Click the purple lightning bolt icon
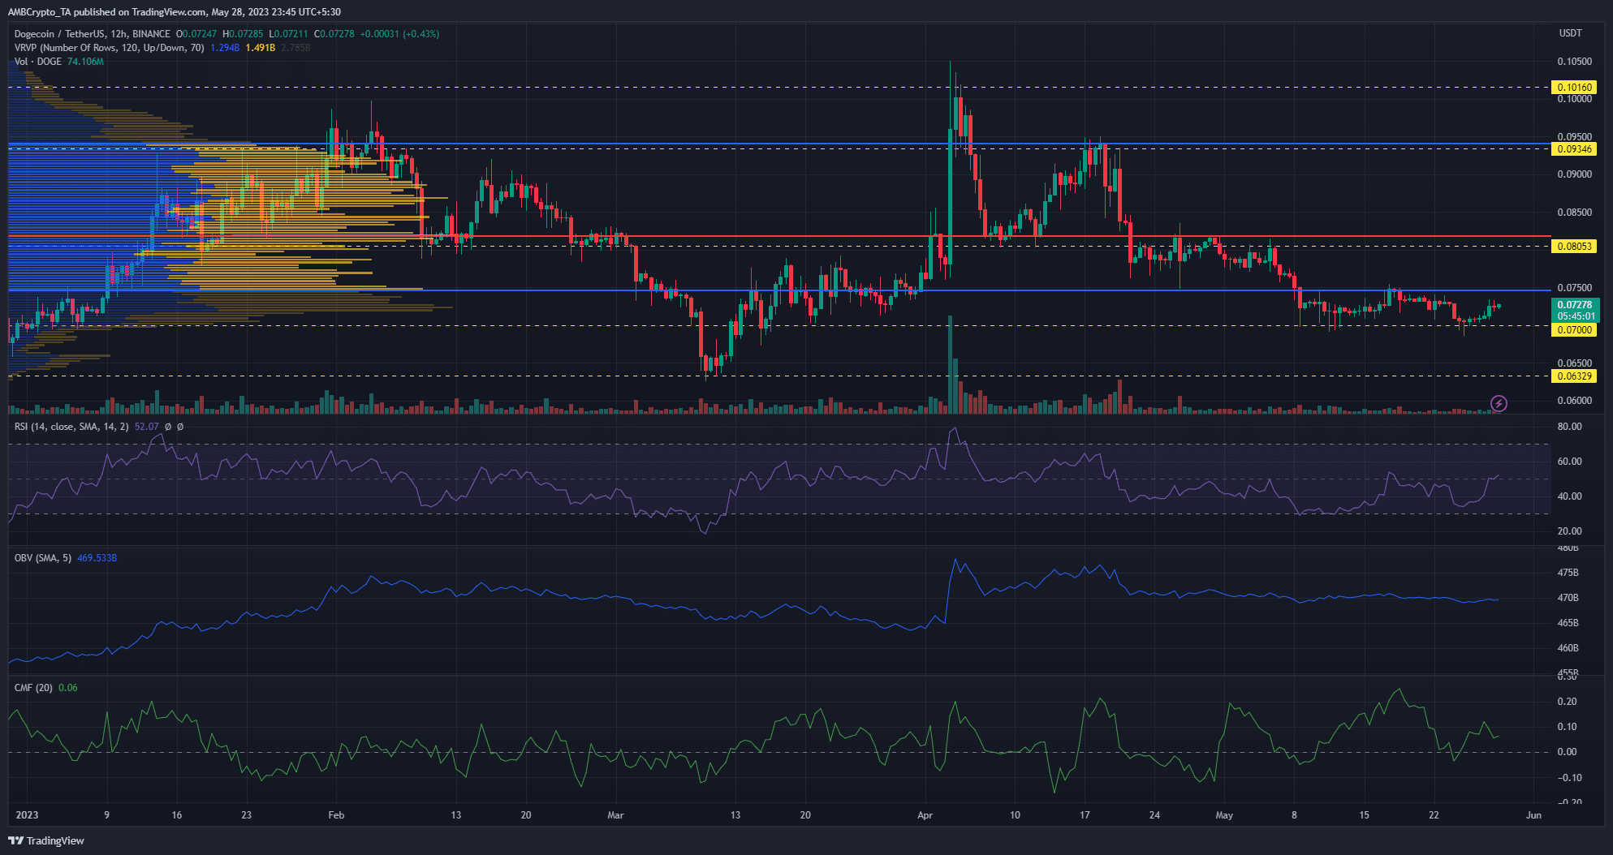Screen dimensions: 1613x855 tap(1499, 403)
